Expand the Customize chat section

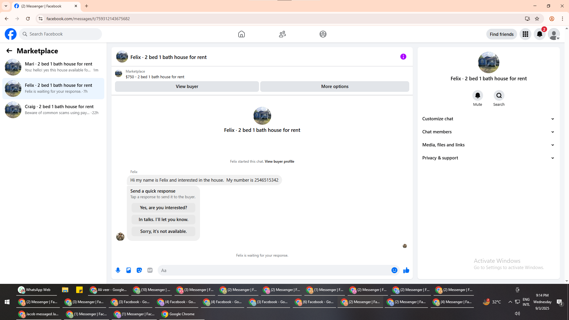[488, 119]
